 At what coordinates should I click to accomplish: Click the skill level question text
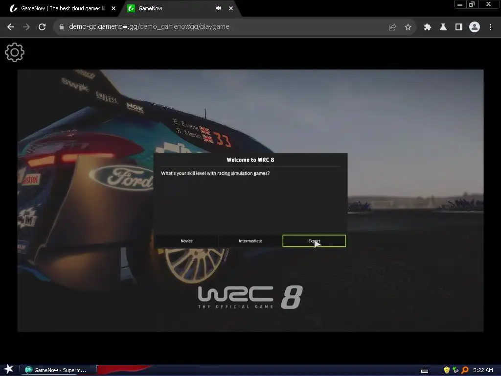tap(215, 173)
